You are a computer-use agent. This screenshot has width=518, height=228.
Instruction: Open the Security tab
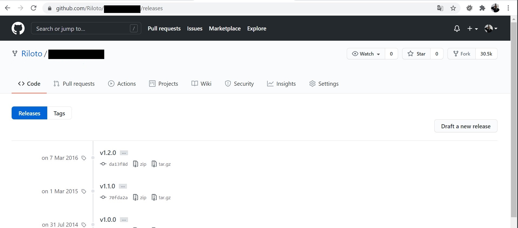[239, 84]
